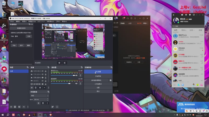Image resolution: width=209 pixels, height=117 pixels.
Task: Open the 工具(T) menu in OBS
Action: click(x=58, y=22)
